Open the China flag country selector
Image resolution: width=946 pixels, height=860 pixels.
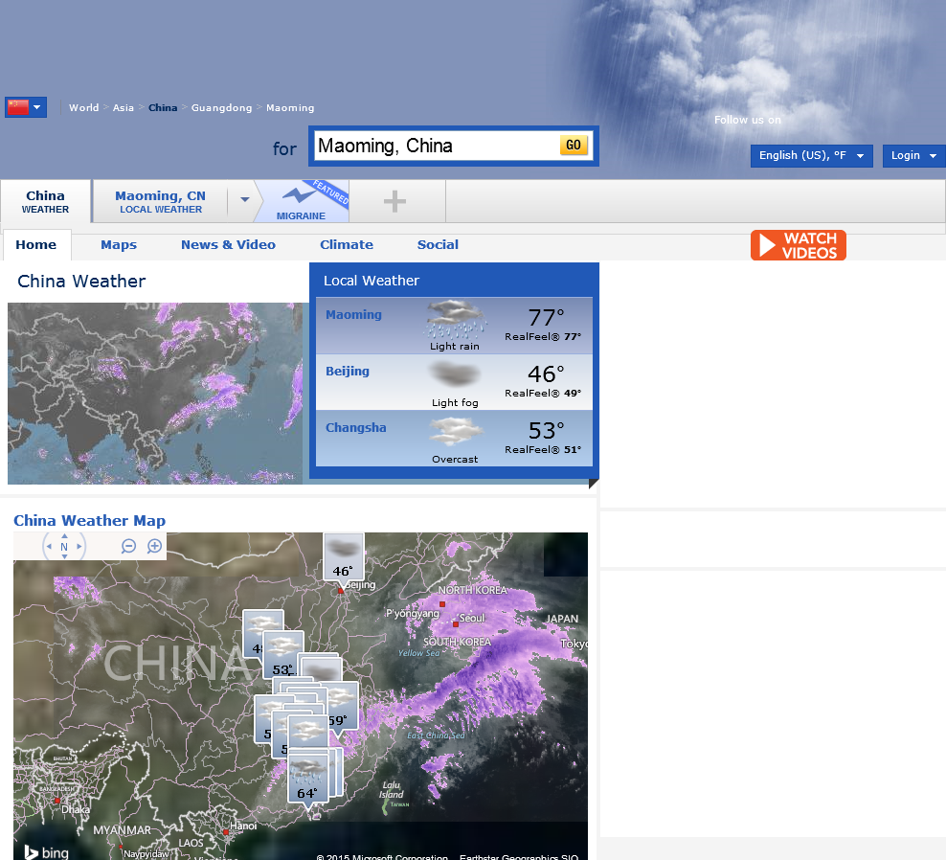click(x=26, y=107)
